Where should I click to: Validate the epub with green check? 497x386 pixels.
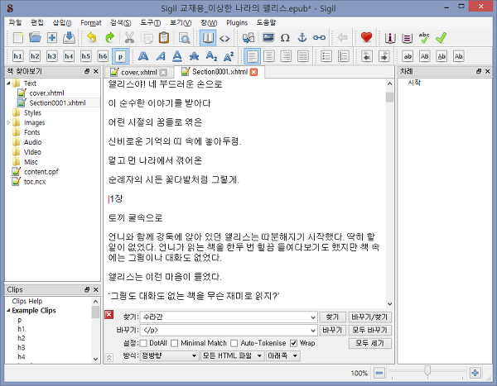(442, 38)
